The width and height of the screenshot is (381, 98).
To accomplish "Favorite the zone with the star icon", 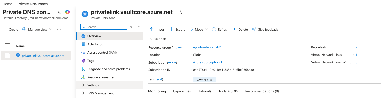I will click(181, 12).
